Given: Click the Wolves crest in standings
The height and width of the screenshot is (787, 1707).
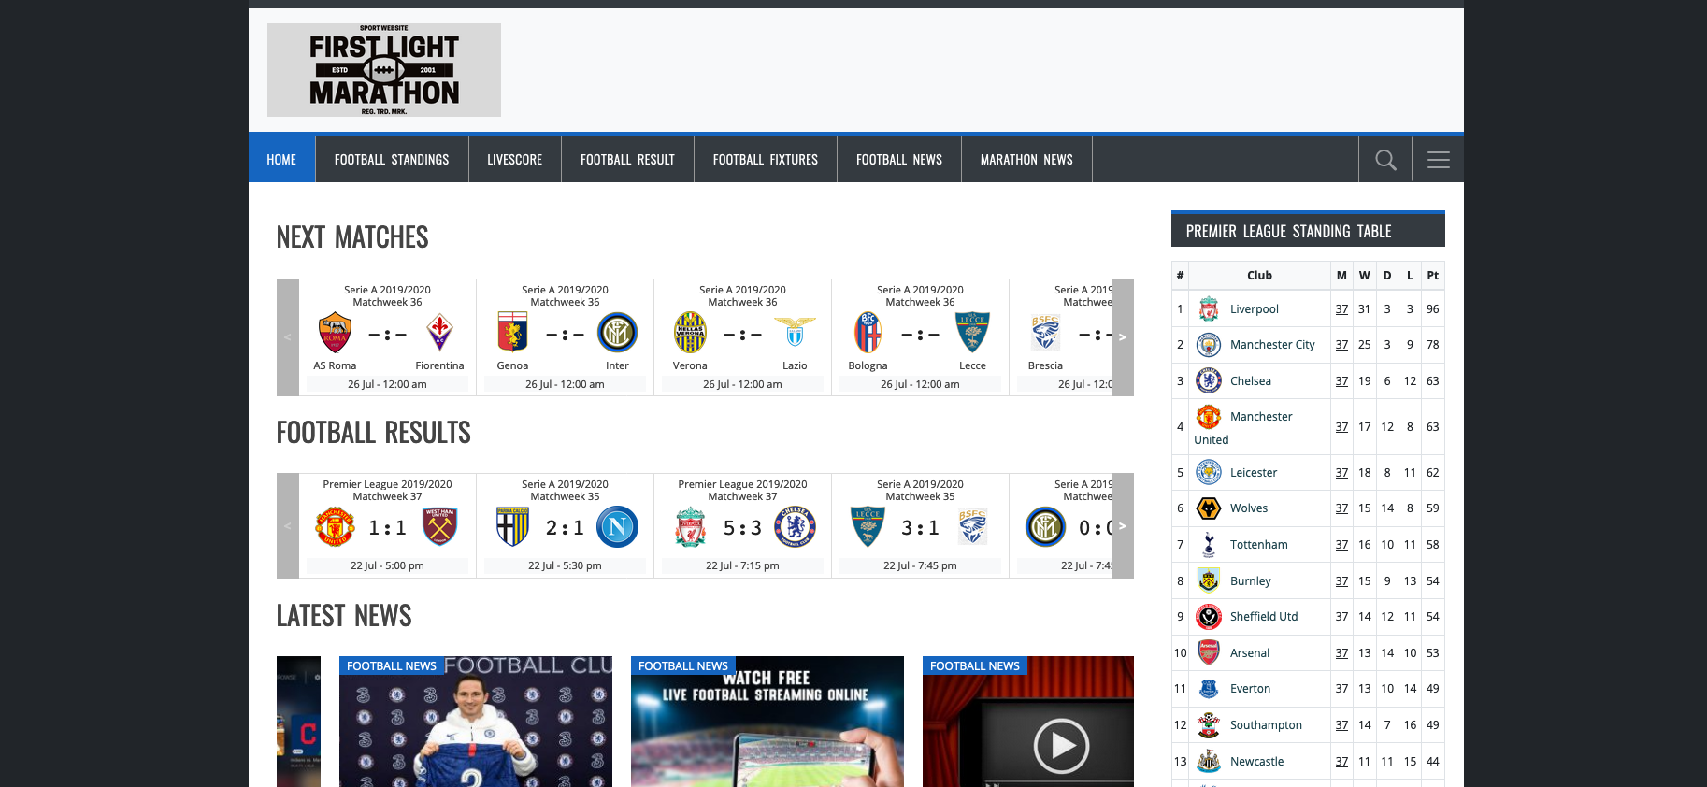Looking at the screenshot, I should [1209, 508].
